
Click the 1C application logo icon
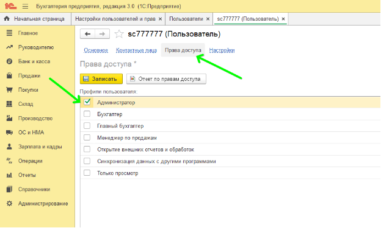11,6
